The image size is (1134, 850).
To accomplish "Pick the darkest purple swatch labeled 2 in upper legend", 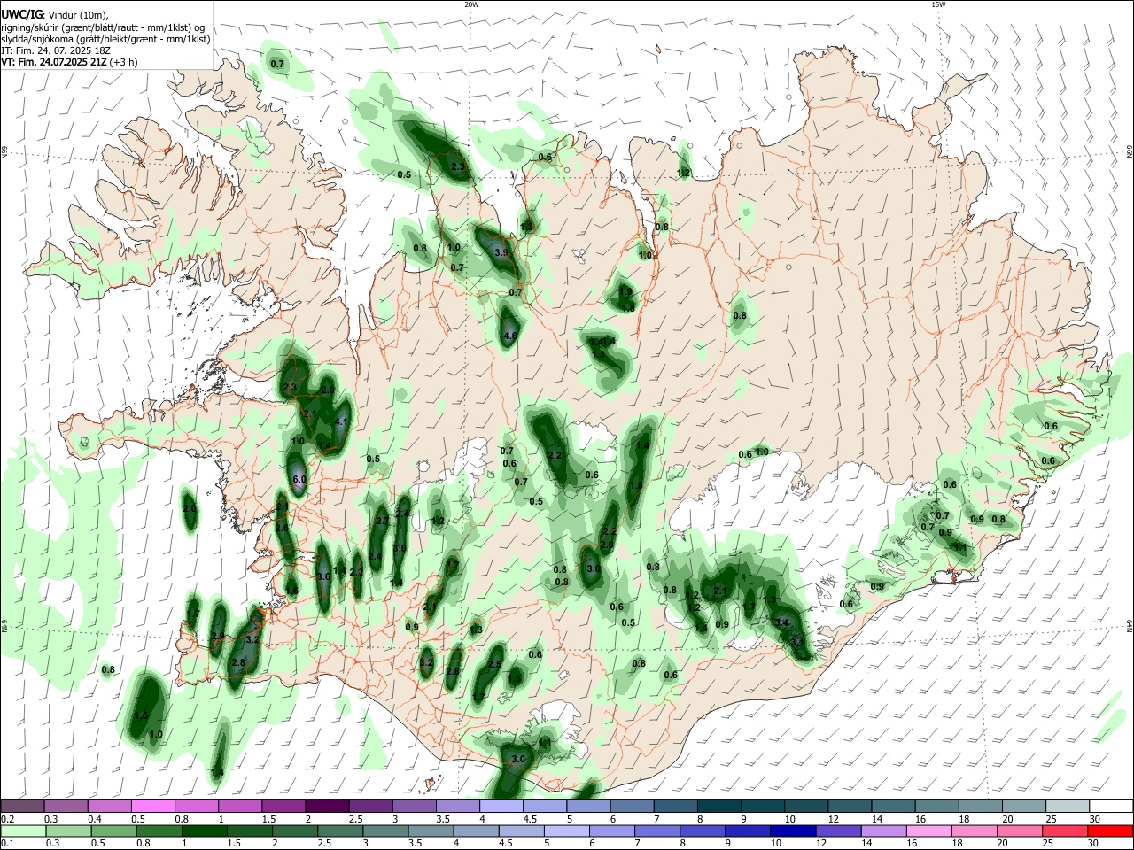I will click(x=327, y=806).
